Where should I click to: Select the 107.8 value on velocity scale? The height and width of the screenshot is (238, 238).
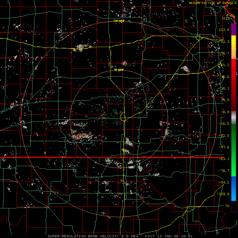pyautogui.click(x=224, y=30)
